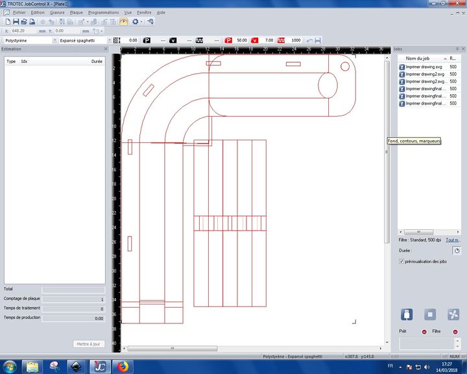Click the red P power parameter icon
467x374 pixels.
click(228, 40)
